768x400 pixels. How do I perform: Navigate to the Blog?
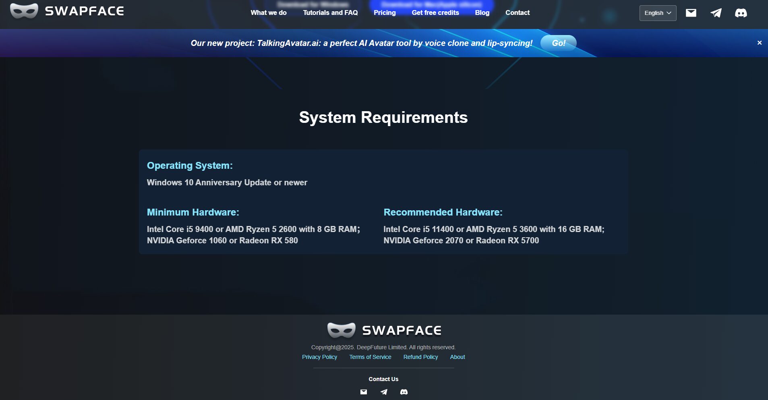(x=482, y=12)
